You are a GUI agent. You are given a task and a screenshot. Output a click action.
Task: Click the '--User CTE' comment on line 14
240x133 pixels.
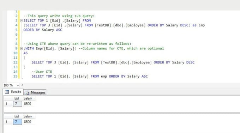[42, 72]
